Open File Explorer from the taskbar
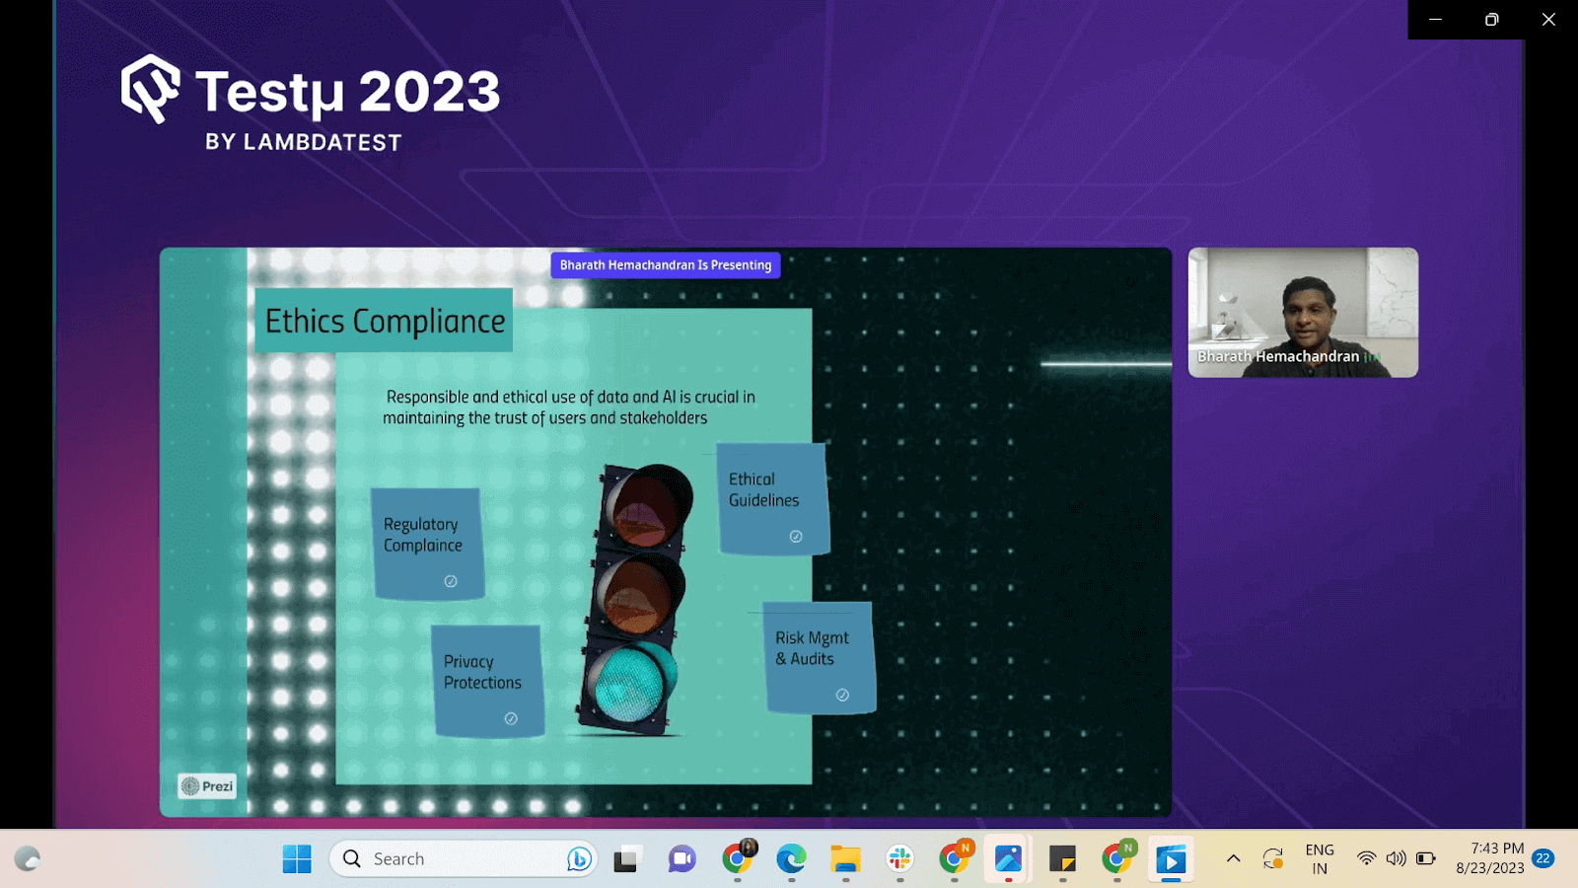 (x=845, y=859)
